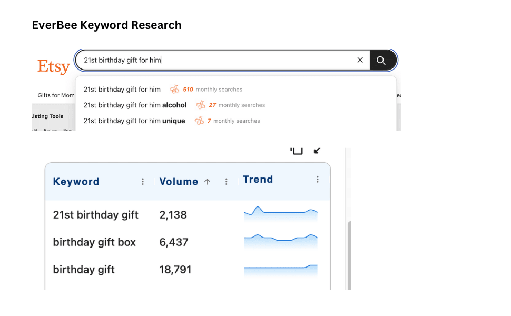Click the vertical scrollbar beside the keyword table

click(x=349, y=255)
